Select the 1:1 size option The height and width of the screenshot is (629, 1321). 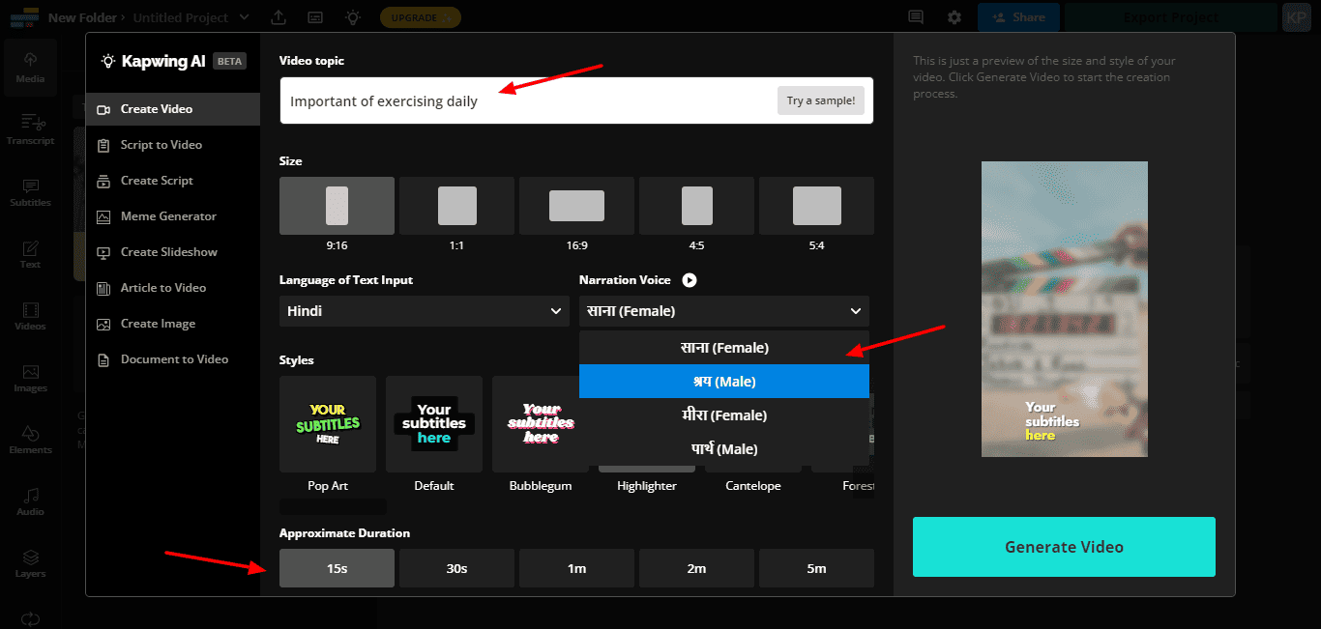pos(456,206)
